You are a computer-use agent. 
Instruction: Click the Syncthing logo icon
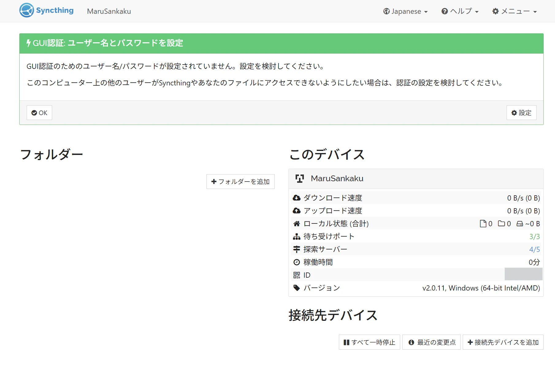click(27, 10)
